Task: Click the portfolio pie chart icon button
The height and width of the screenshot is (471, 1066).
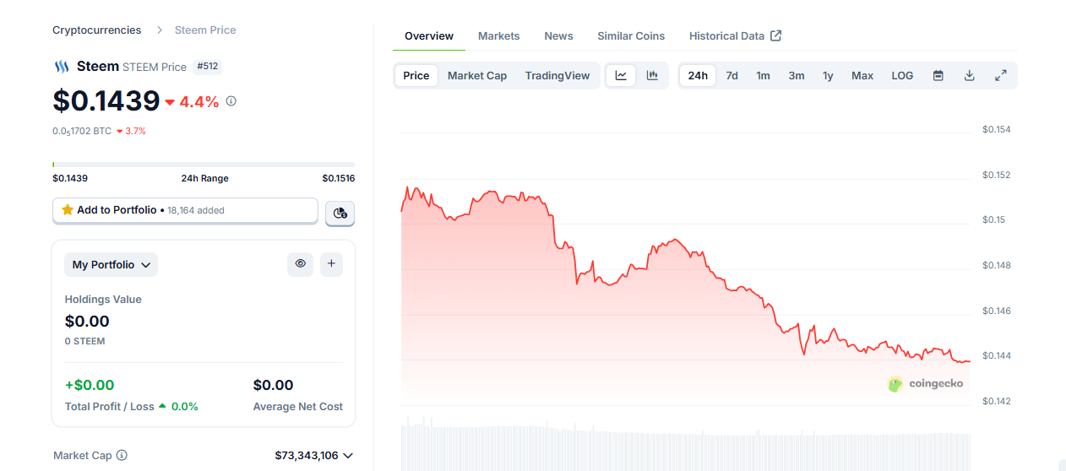Action: 340,213
